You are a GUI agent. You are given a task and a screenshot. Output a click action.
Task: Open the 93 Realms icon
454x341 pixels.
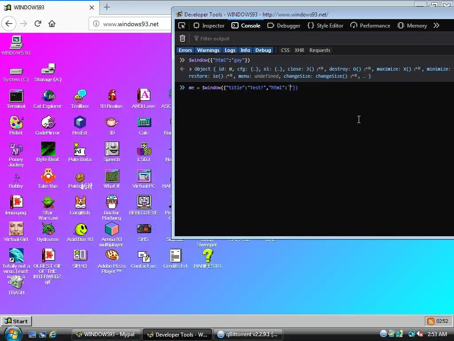pos(111,99)
